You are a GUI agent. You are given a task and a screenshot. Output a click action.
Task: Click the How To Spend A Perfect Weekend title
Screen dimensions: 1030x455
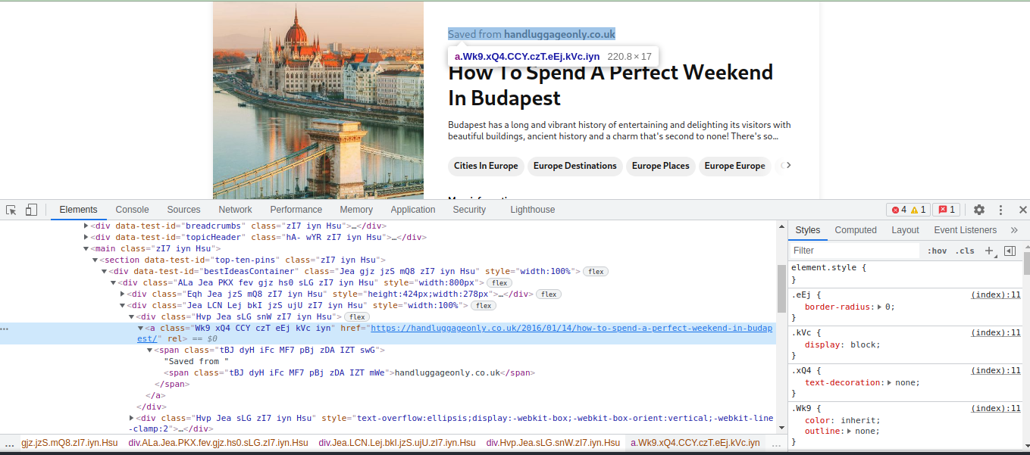[611, 85]
